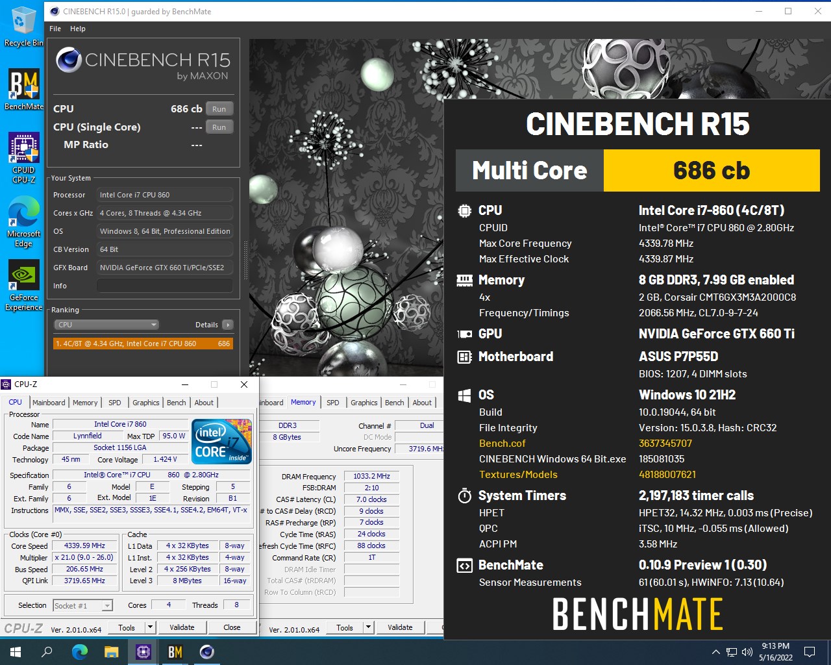The image size is (831, 665).
Task: Open Bench tab in first CPU-Z window
Action: coord(176,403)
